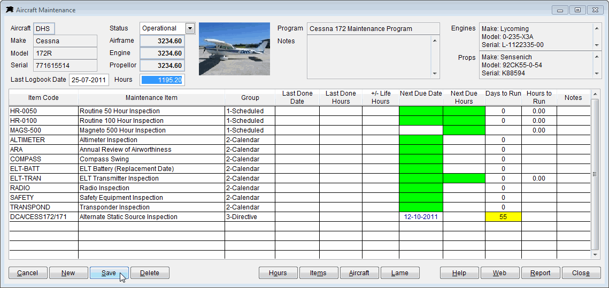Screen dimensions: 609x288
Task: Click the Maintenance Item column header
Action: coord(151,98)
